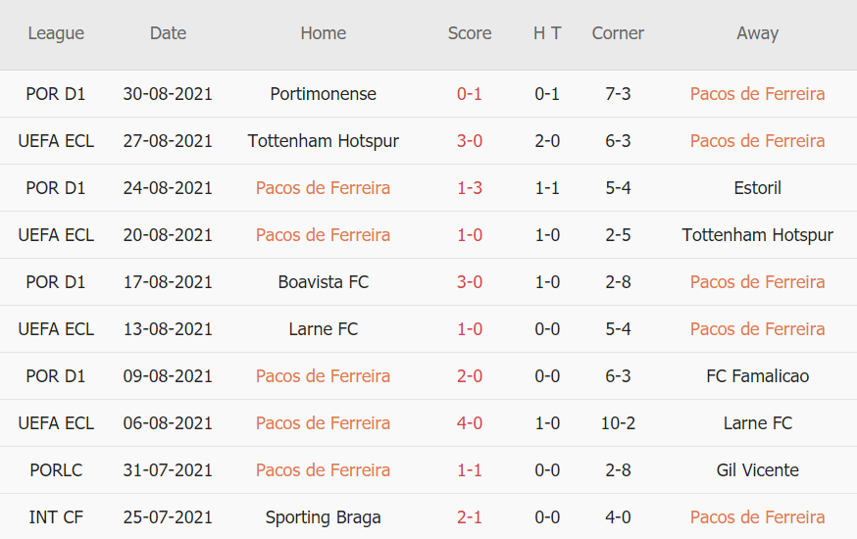The height and width of the screenshot is (539, 857).
Task: Click Pacos de Ferreira on 25-07-2021 row
Action: 757,517
